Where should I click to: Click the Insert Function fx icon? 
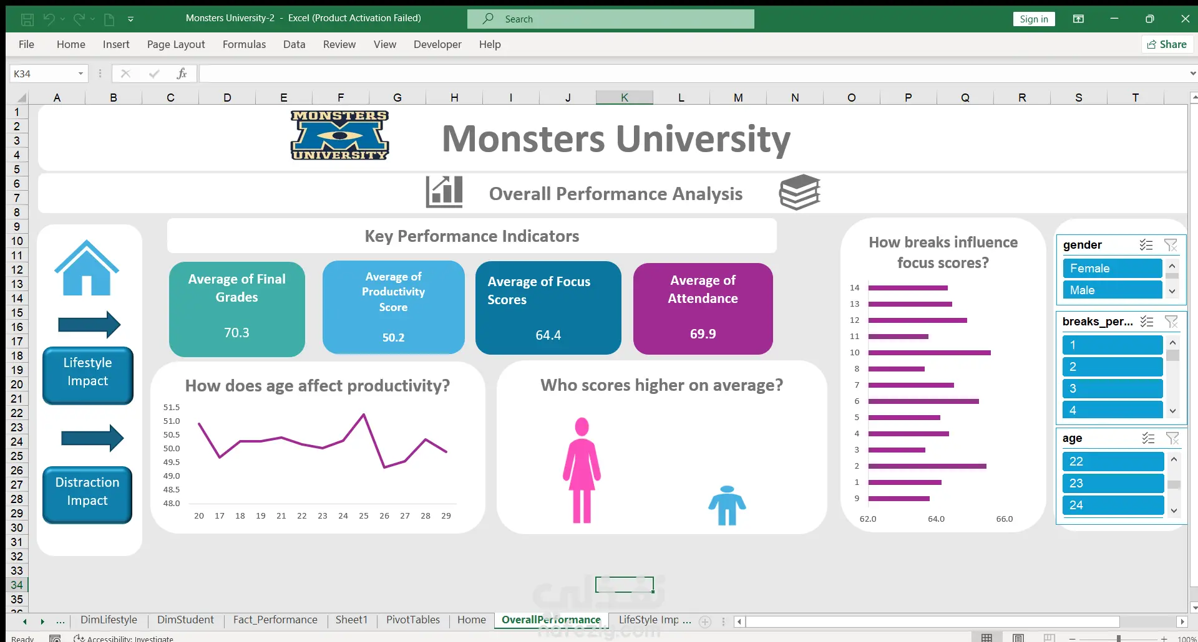pos(182,74)
